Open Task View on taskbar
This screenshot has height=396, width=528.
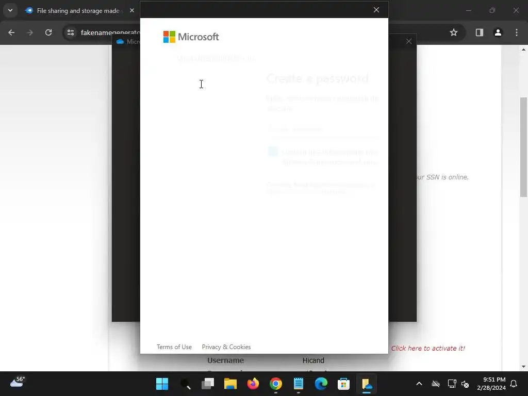(208, 384)
